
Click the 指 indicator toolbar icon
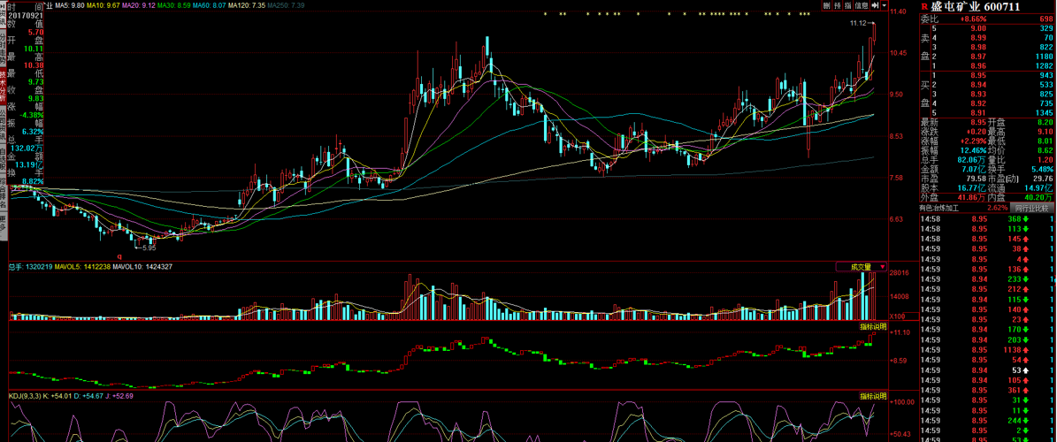coord(848,4)
